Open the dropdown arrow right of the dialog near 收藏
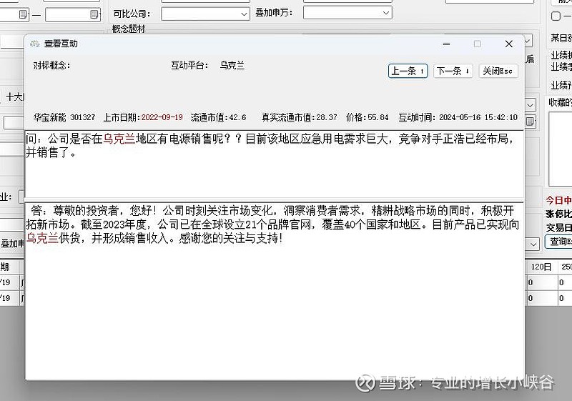 (x=530, y=105)
